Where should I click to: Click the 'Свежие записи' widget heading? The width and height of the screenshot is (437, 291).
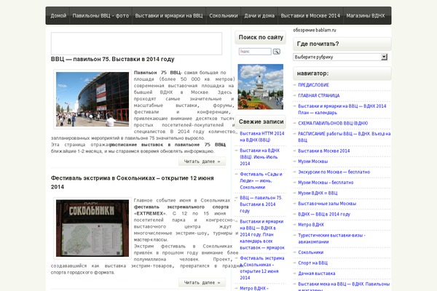click(261, 121)
